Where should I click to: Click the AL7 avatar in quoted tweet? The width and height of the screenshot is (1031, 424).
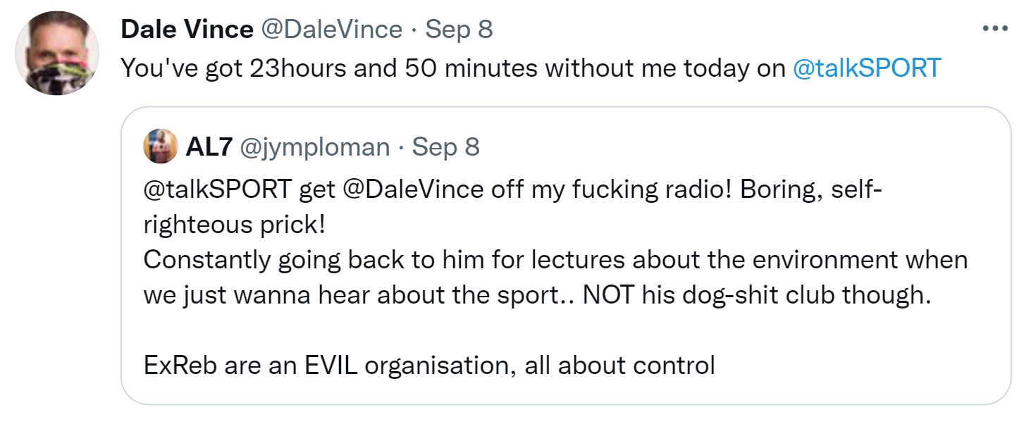pos(160,146)
